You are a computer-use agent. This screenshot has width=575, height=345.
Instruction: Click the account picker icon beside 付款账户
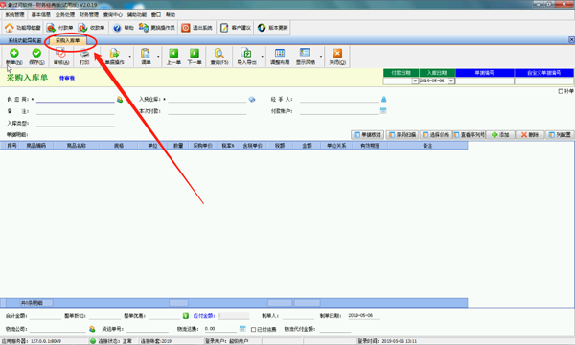383,111
